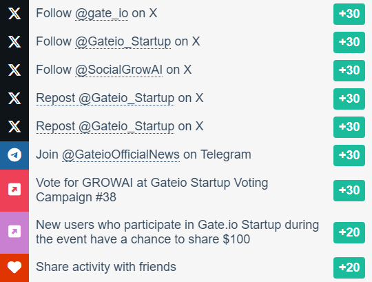The height and width of the screenshot is (282, 372).
Task: Expand the new users share $100 entry
Action: click(177, 232)
